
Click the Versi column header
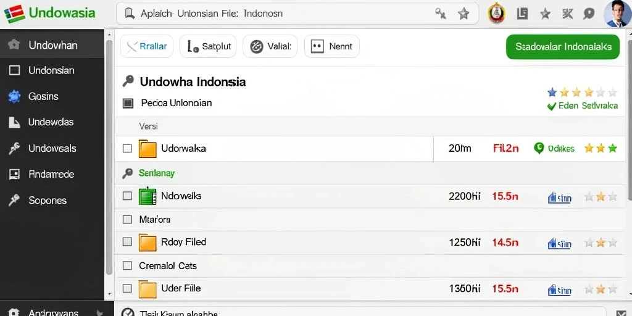(148, 126)
